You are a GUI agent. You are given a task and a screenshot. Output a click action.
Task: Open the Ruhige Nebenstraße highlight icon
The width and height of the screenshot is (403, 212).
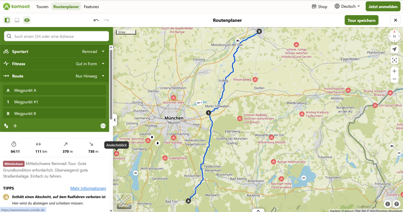[273, 162]
